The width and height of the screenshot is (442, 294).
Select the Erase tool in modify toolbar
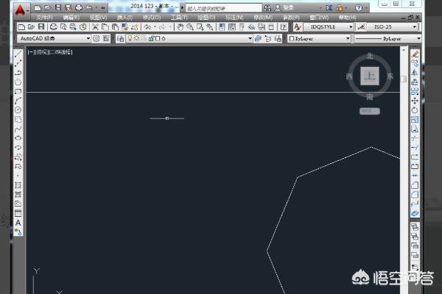tap(415, 54)
